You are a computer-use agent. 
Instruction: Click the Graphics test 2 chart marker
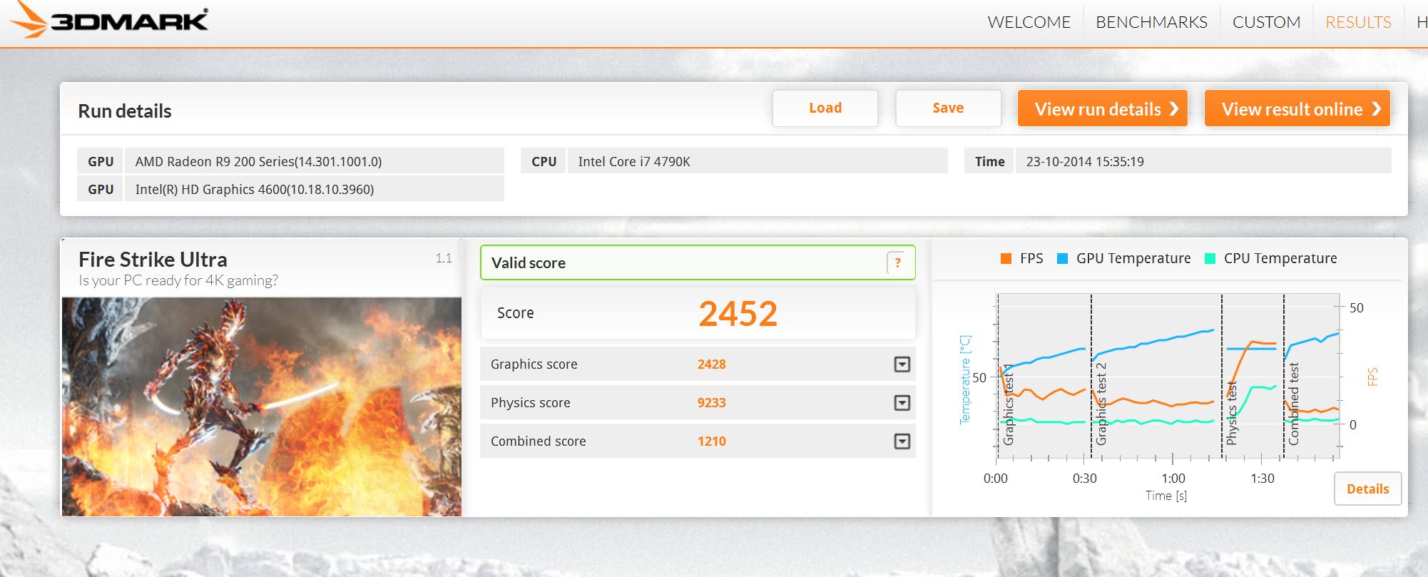click(x=1101, y=404)
